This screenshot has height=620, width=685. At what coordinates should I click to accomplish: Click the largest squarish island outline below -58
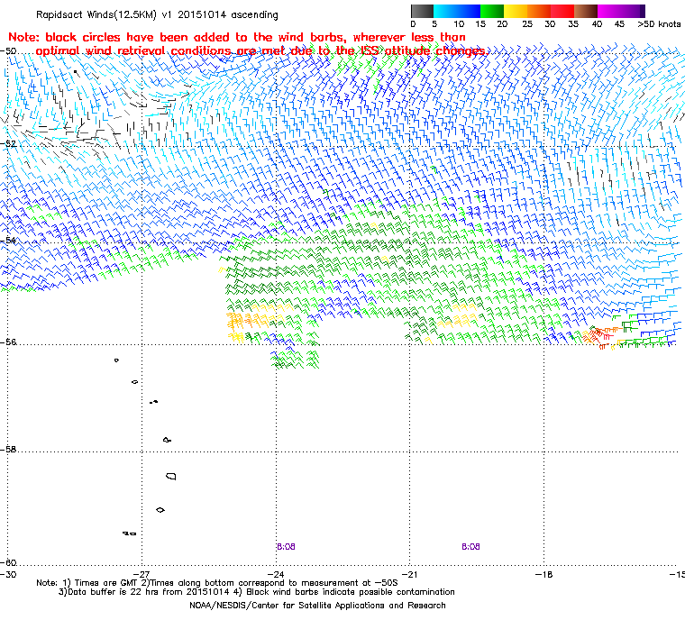171,476
